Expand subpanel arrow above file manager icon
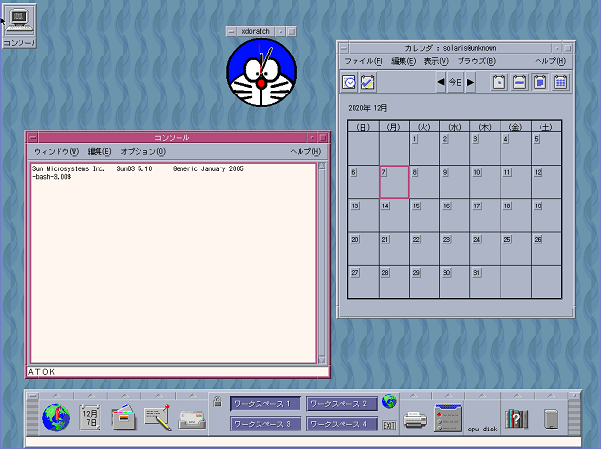Viewport: 601px width, 449px height. [x=125, y=395]
